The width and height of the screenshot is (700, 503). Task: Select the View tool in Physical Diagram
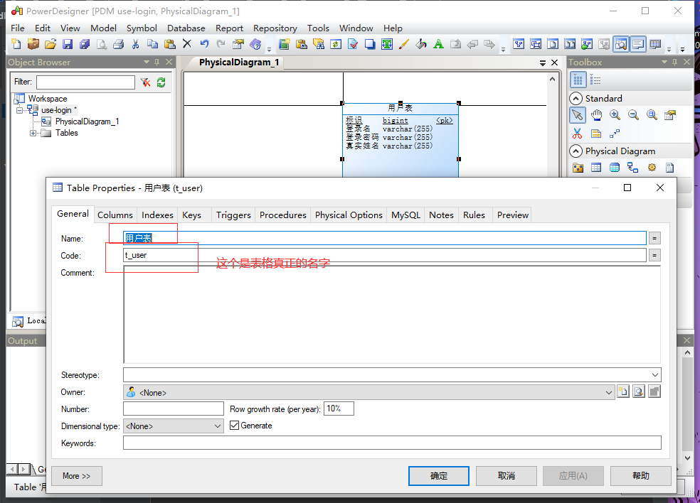click(x=615, y=168)
